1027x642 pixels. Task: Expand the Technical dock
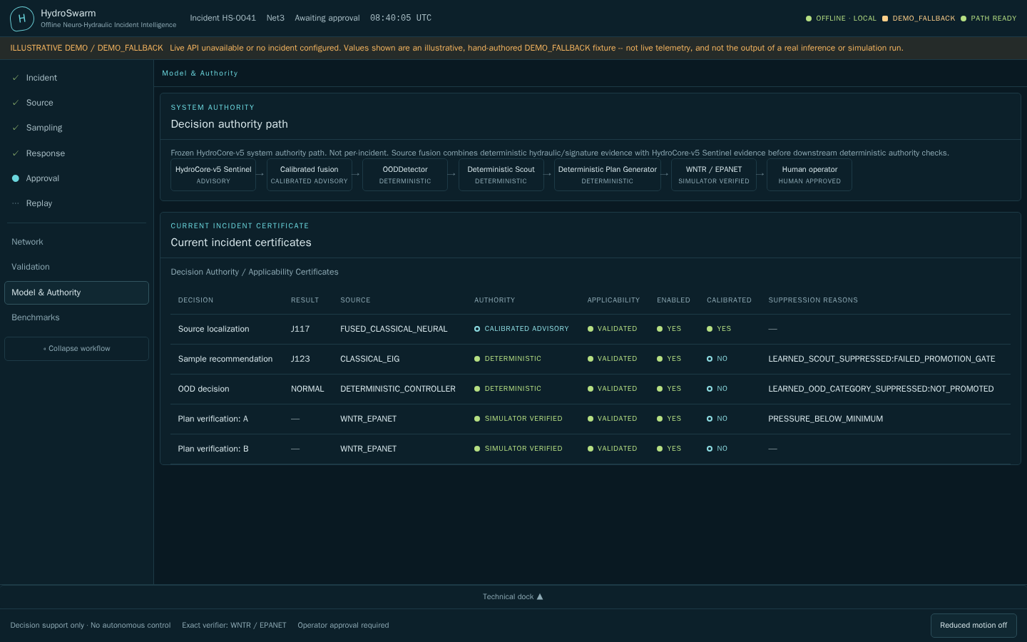pos(513,597)
